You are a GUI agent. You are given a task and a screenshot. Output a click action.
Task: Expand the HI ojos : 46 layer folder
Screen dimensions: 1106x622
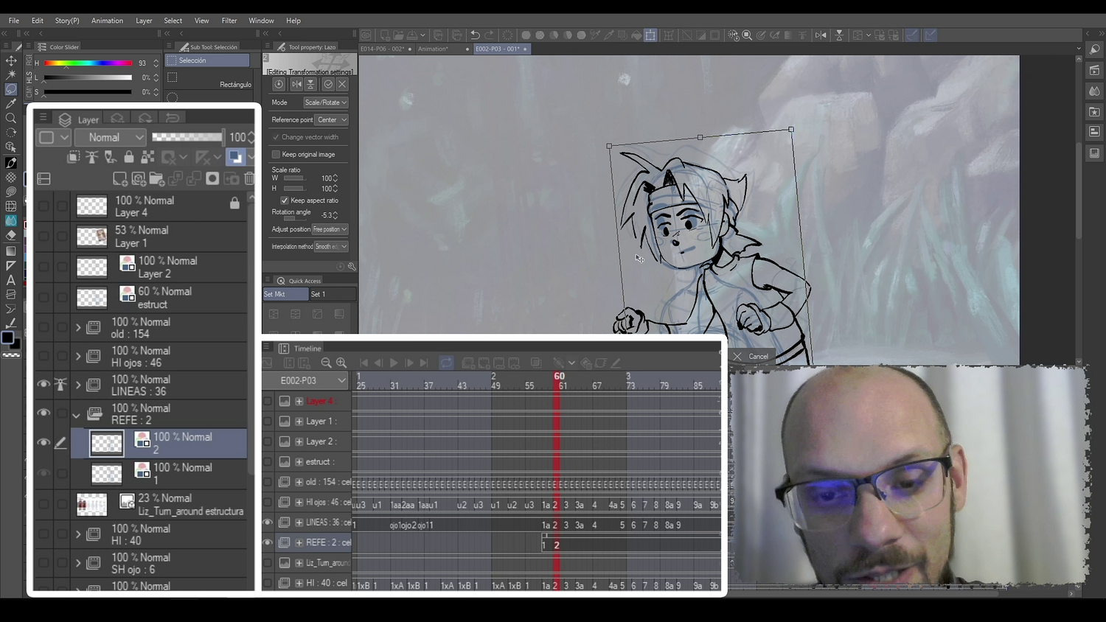point(78,356)
